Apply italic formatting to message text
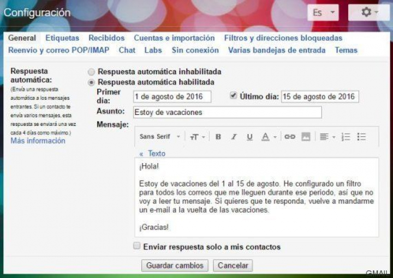The width and height of the screenshot is (393, 278). 234,137
